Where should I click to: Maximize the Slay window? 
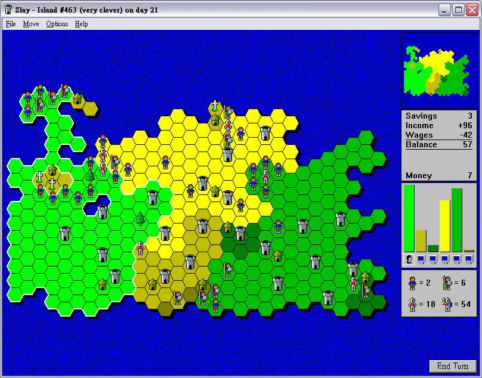(458, 10)
